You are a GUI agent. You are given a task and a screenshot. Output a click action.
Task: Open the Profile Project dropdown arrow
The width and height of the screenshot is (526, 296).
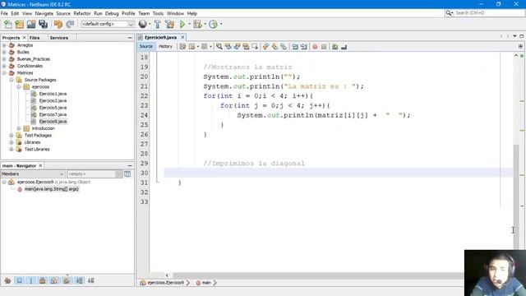point(221,24)
